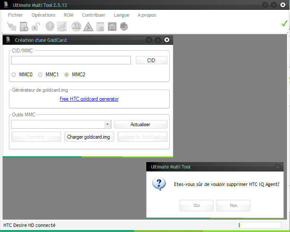Open the Langue menu

pyautogui.click(x=122, y=15)
